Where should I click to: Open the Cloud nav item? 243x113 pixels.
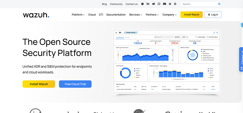pyautogui.click(x=92, y=15)
